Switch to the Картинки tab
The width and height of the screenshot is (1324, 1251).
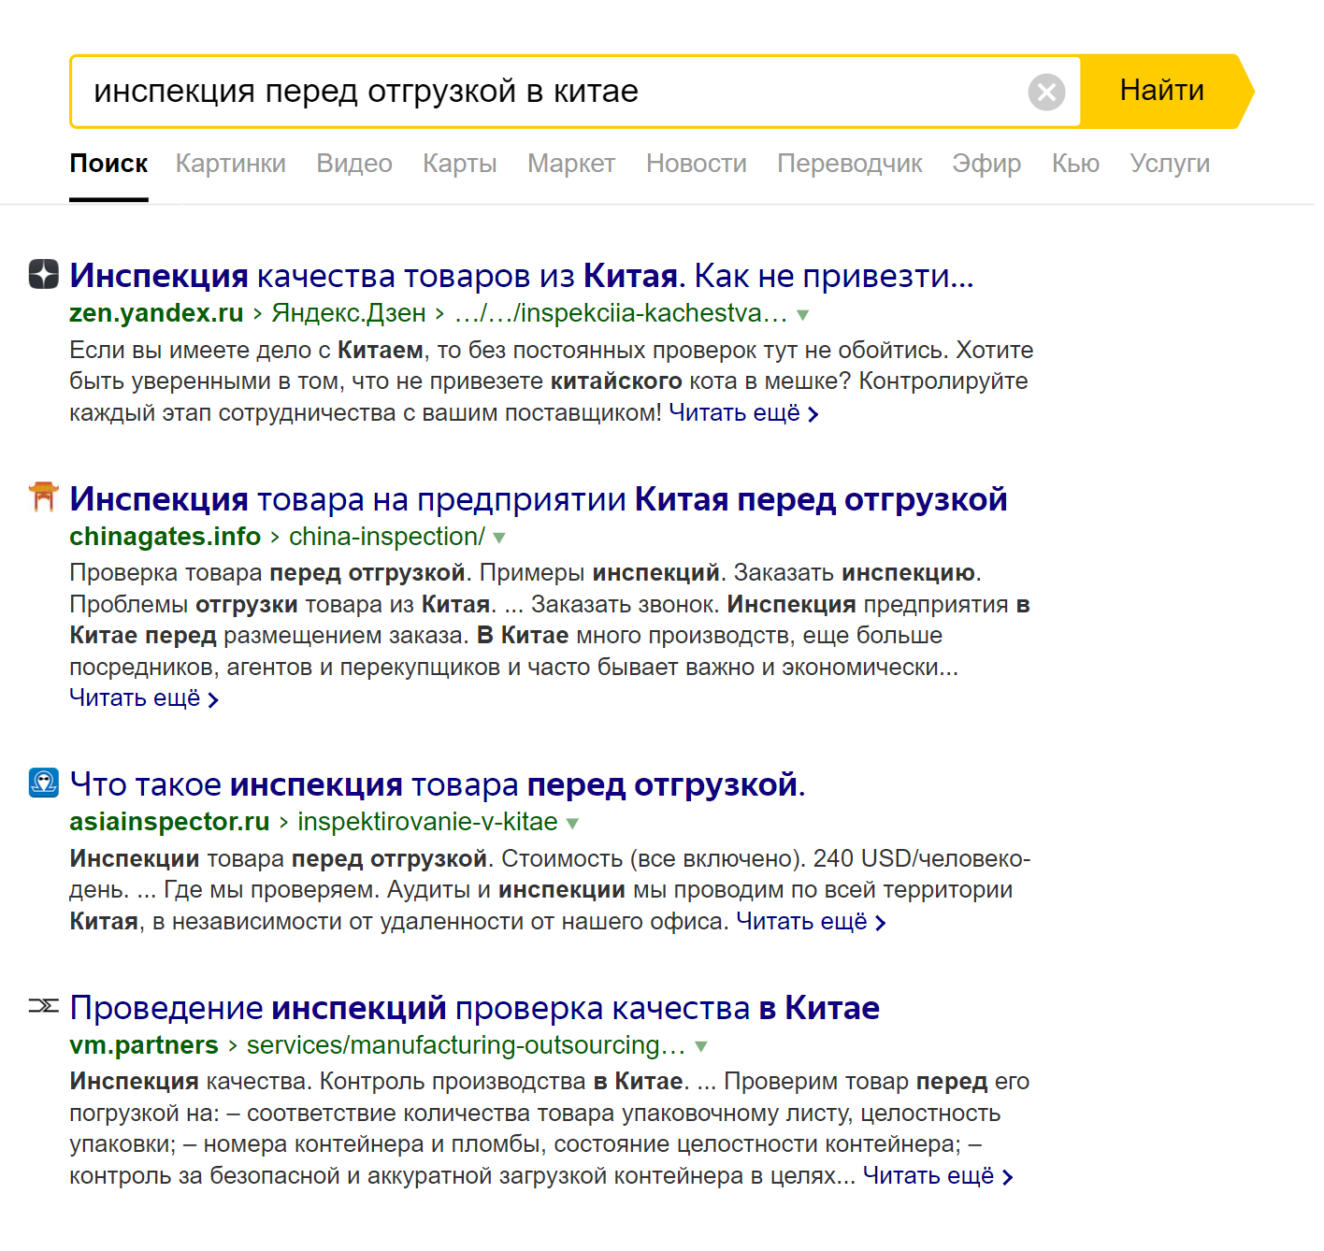click(x=231, y=164)
